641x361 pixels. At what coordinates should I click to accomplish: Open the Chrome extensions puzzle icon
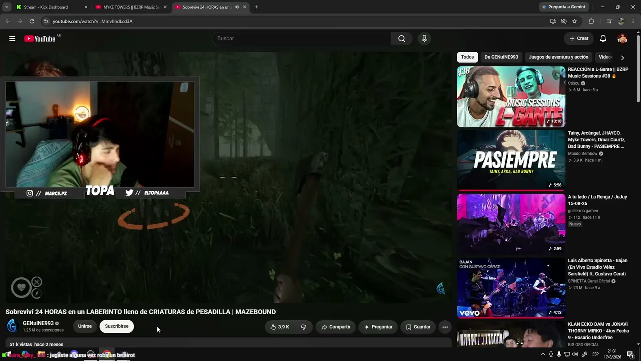591,21
